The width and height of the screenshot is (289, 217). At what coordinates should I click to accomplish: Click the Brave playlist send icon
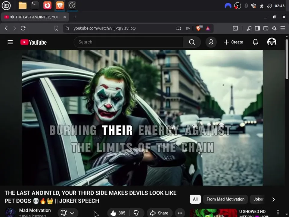tap(188, 28)
